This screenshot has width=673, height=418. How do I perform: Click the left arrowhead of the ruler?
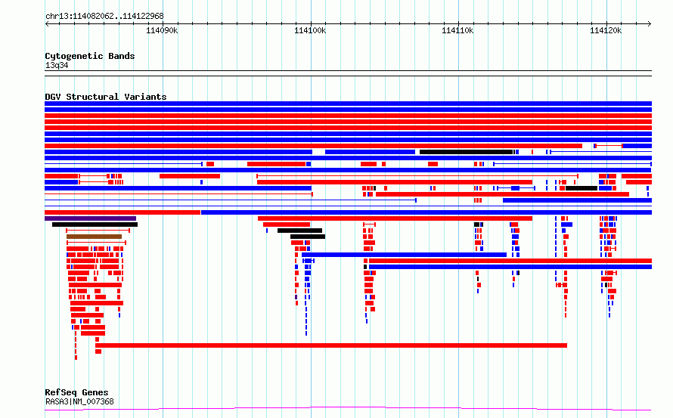click(x=47, y=23)
